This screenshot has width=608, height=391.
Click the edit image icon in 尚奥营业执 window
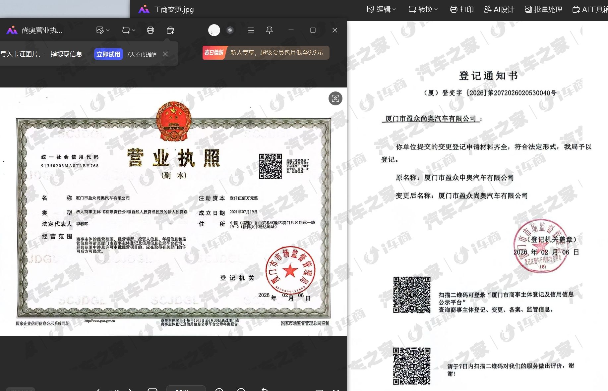click(100, 30)
